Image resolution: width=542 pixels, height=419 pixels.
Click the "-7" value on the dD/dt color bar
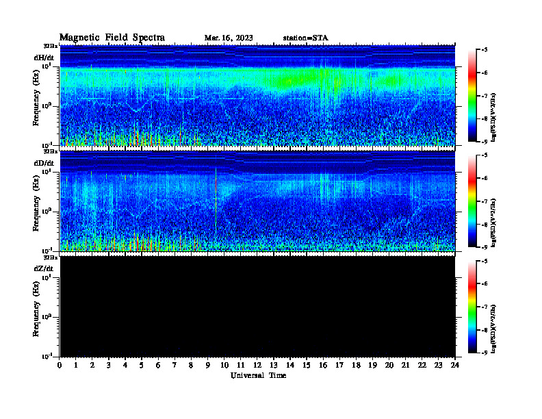click(484, 201)
